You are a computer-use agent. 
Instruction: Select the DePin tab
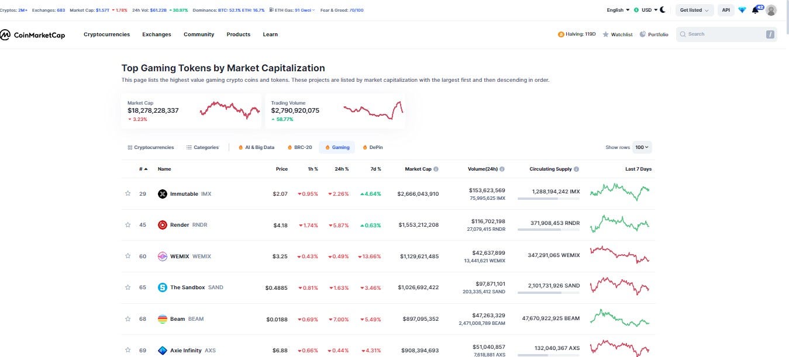click(x=373, y=148)
